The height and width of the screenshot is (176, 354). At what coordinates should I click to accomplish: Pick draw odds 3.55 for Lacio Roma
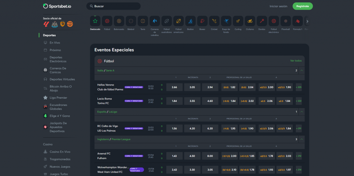[x=192, y=101]
